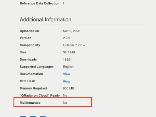Click the Supported Languages label
The width and height of the screenshot is (156, 117).
[37, 67]
